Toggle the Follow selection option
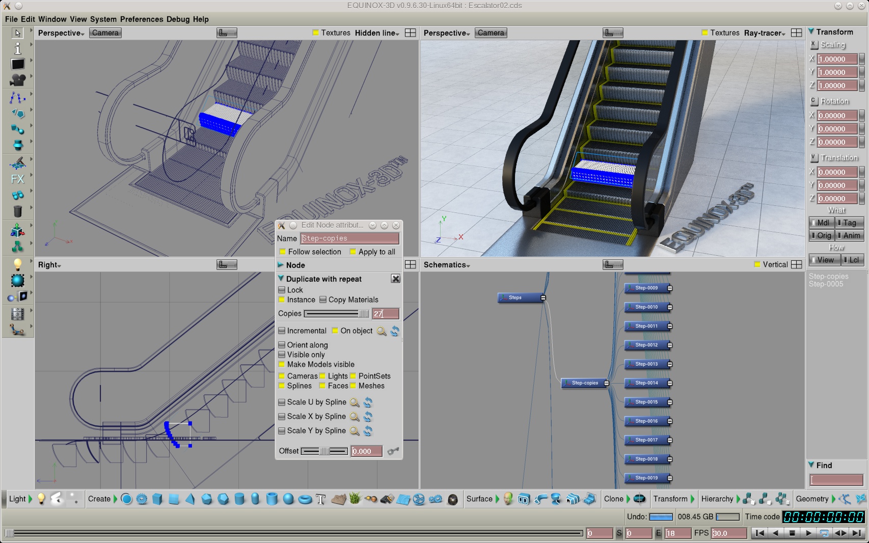The image size is (869, 543). tap(283, 252)
